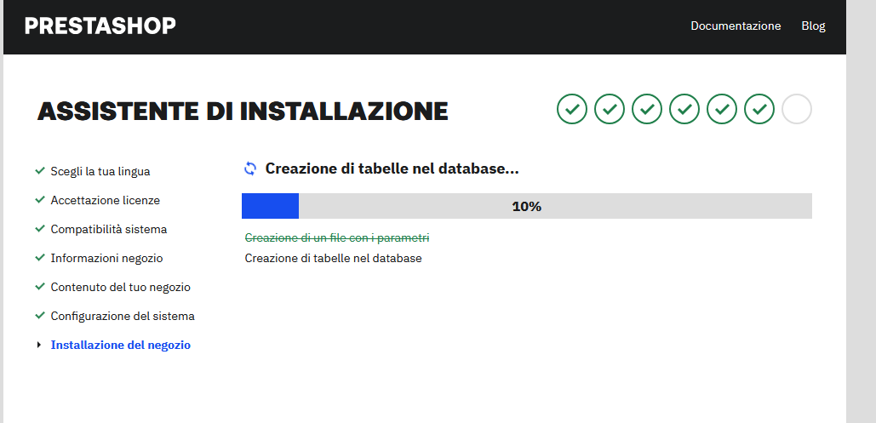Image resolution: width=876 pixels, height=423 pixels.
Task: Click the sixth step checkmark circle
Action: 759,109
